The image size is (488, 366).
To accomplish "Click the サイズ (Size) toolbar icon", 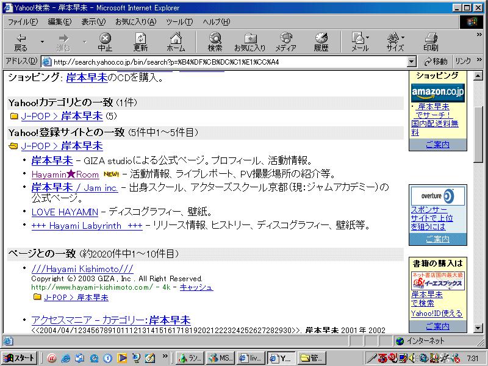I will click(x=393, y=42).
